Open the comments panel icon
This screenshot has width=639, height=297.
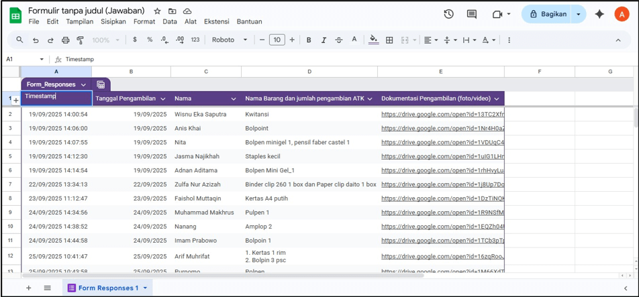[x=472, y=14]
